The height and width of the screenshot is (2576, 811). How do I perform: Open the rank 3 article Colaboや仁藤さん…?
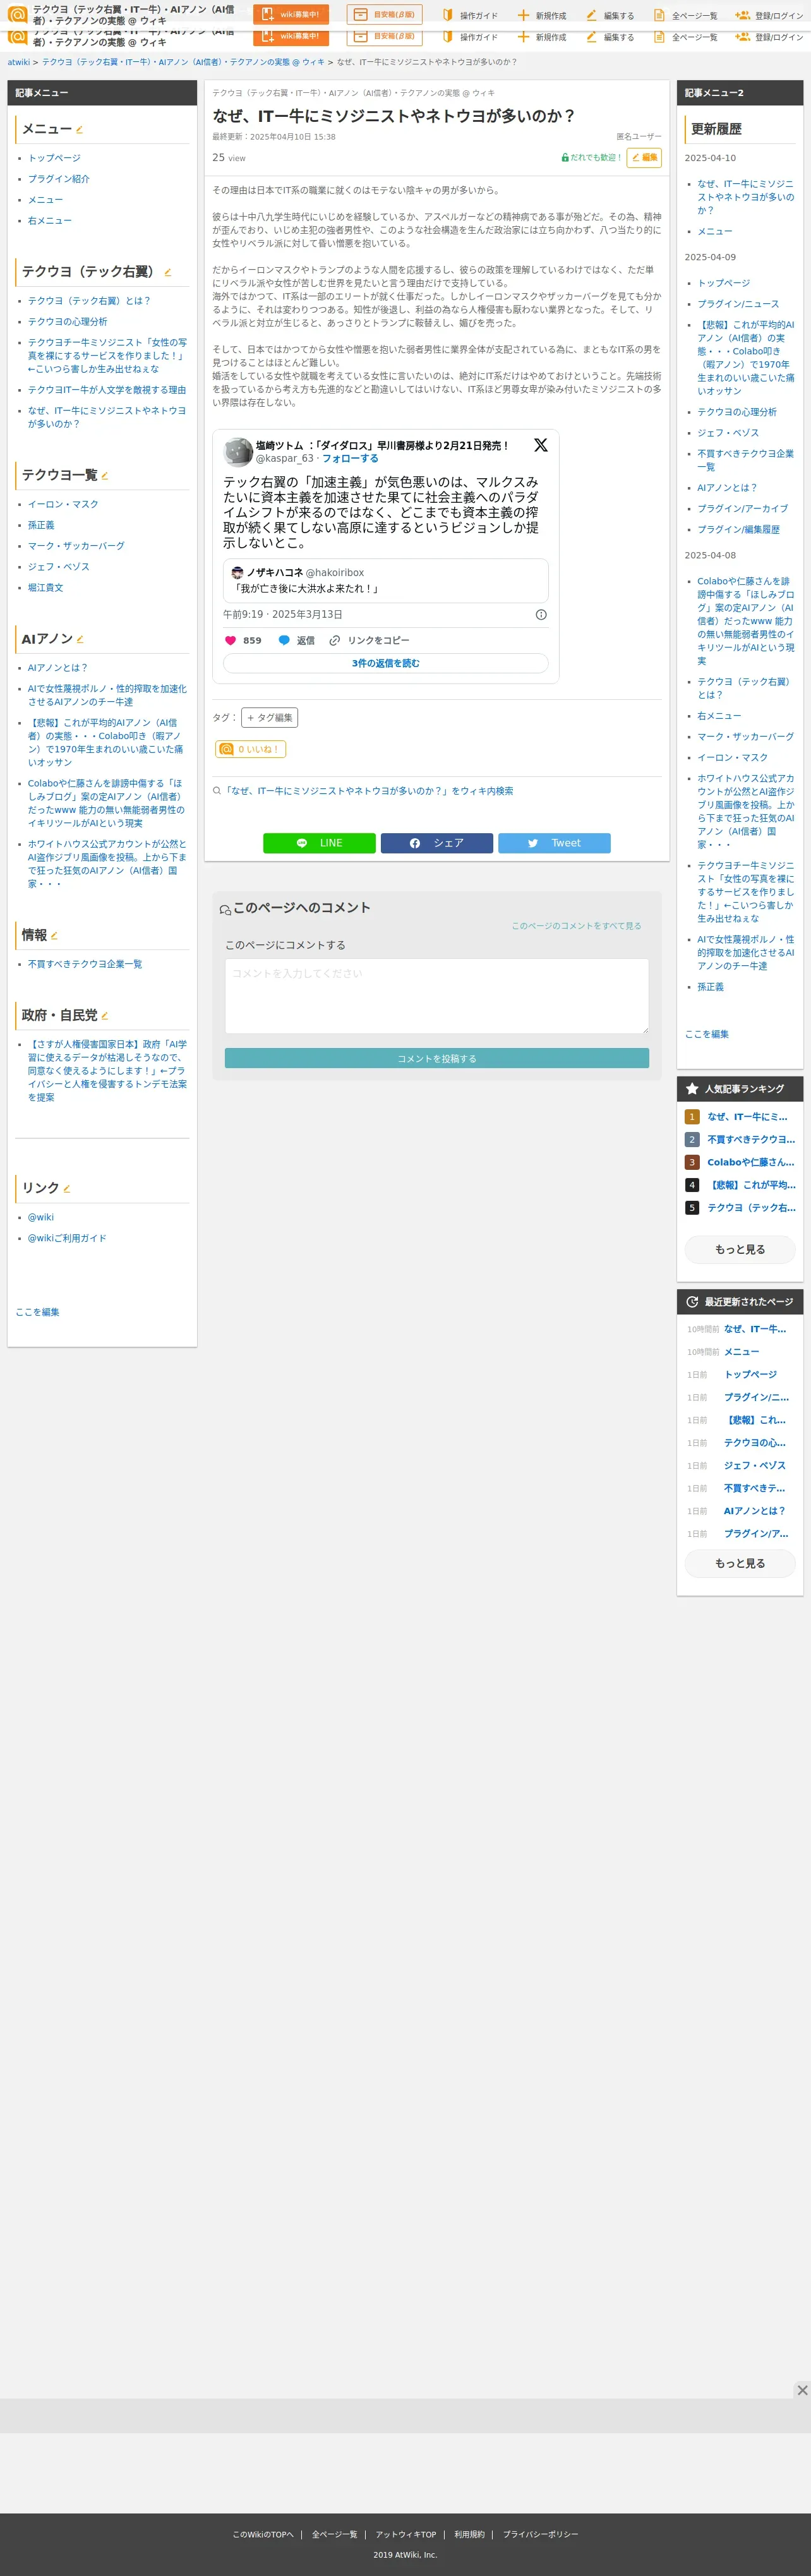(x=751, y=1162)
